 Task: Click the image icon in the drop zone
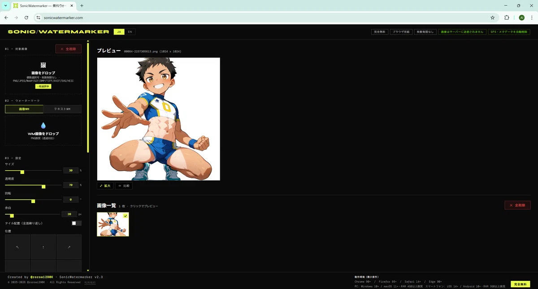[x=43, y=65]
